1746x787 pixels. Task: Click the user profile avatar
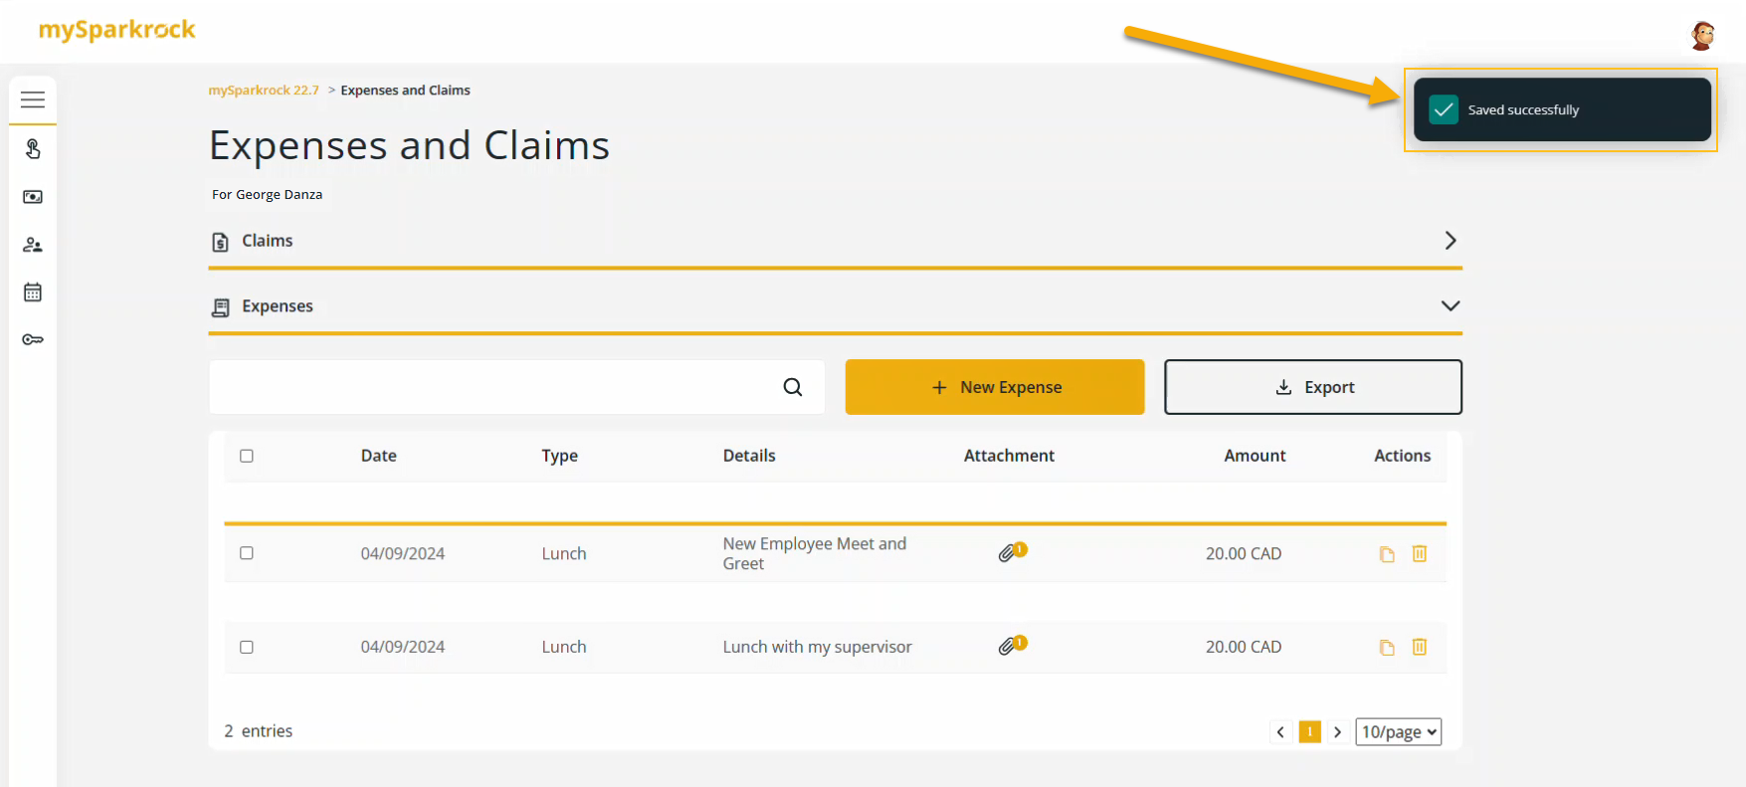pyautogui.click(x=1702, y=36)
